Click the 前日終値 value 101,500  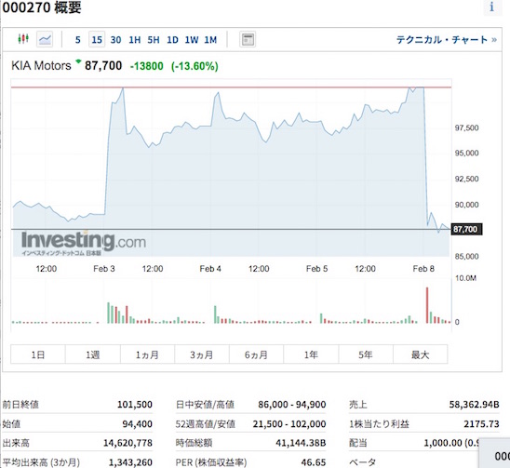tap(135, 404)
